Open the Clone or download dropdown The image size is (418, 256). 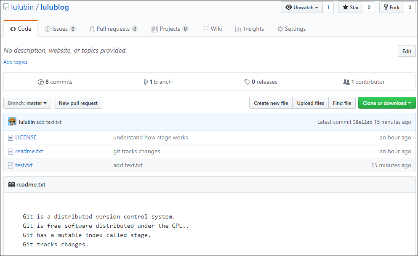387,103
